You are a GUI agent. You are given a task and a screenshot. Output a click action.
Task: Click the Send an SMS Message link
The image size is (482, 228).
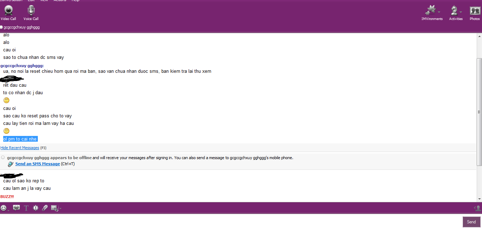(x=37, y=164)
